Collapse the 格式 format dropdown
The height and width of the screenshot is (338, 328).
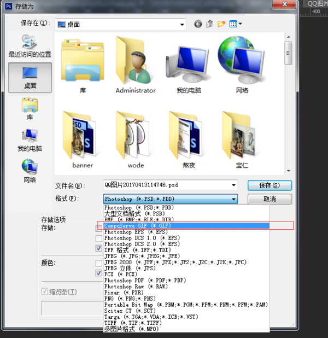click(x=233, y=199)
